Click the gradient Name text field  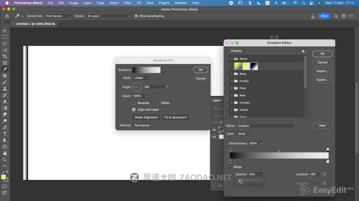coord(265,126)
